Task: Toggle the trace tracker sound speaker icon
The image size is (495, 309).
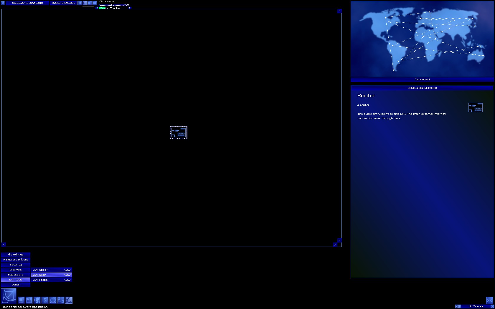Action: [x=458, y=306]
